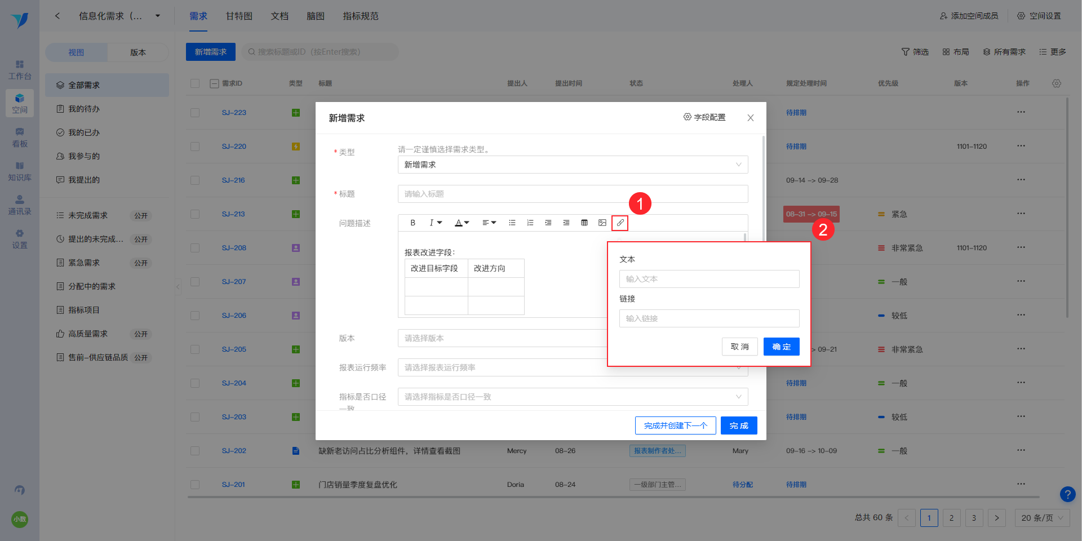Select checkbox for row SJ-213
The width and height of the screenshot is (1082, 541).
tap(195, 214)
